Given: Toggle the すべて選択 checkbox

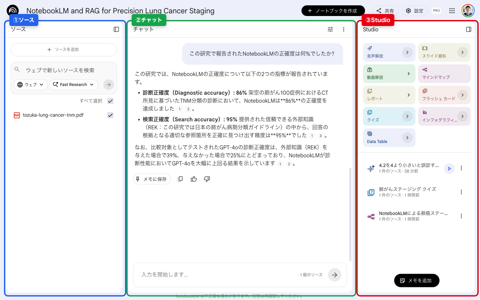Looking at the screenshot, I should coord(110,101).
